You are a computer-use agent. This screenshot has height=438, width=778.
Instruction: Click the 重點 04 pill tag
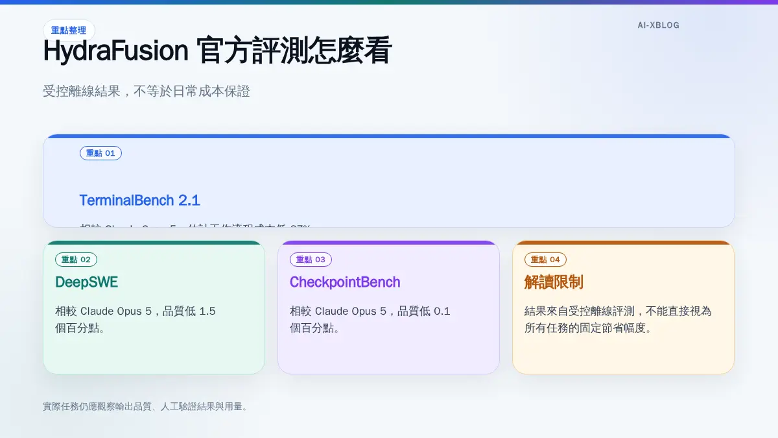[545, 260]
